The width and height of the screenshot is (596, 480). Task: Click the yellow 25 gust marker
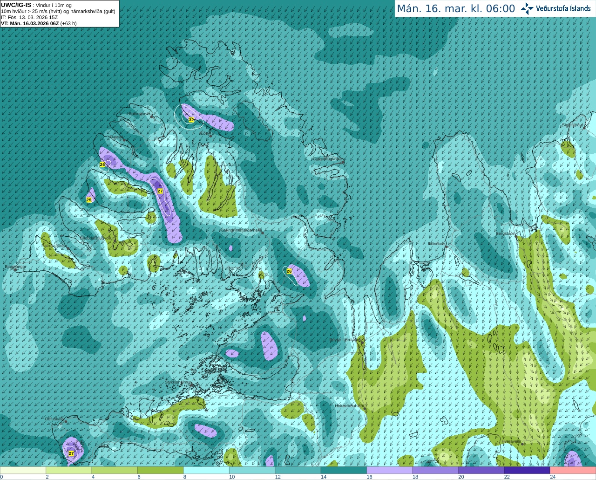(x=89, y=200)
